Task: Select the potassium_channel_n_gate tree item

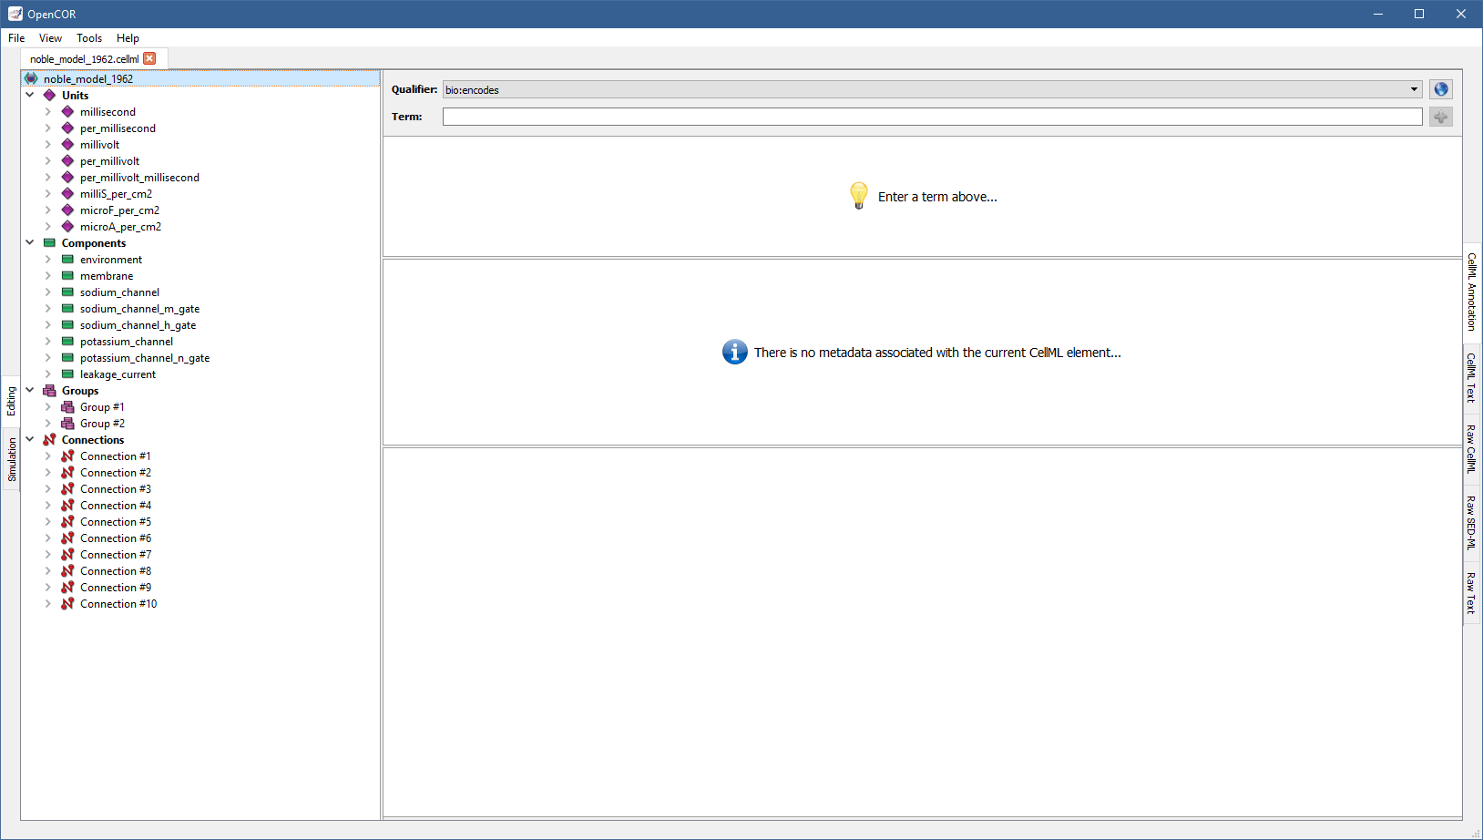Action: [144, 358]
